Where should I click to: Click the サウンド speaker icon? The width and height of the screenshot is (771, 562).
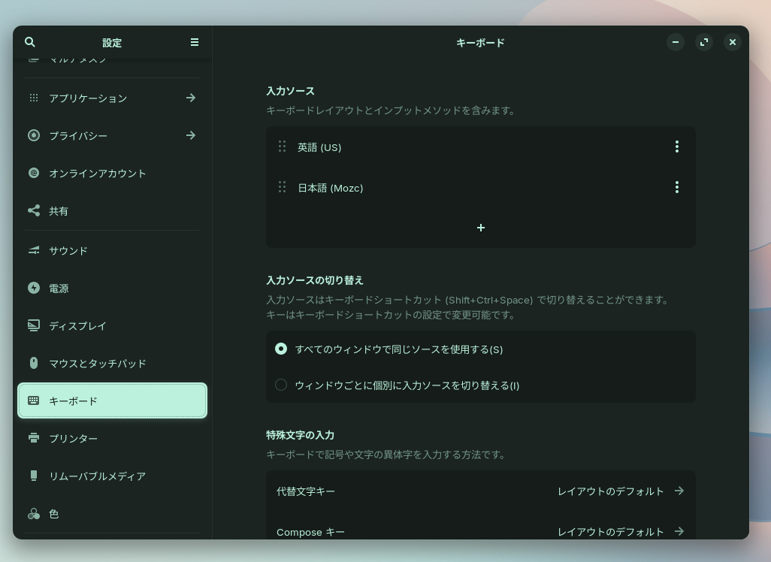click(x=33, y=251)
